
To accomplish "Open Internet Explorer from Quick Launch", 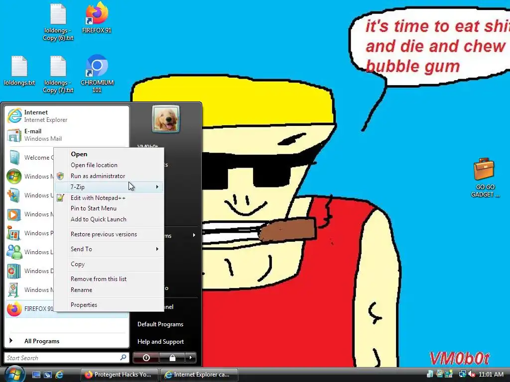I will 59,375.
